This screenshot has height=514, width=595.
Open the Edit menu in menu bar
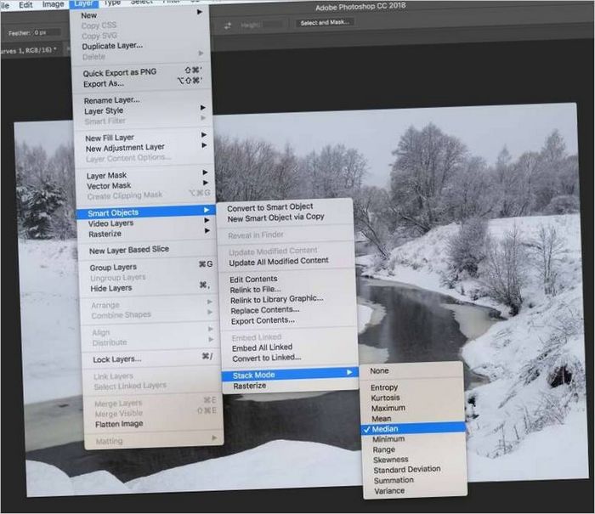[x=25, y=4]
